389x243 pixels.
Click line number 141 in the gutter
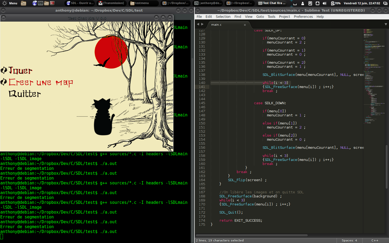(202, 87)
